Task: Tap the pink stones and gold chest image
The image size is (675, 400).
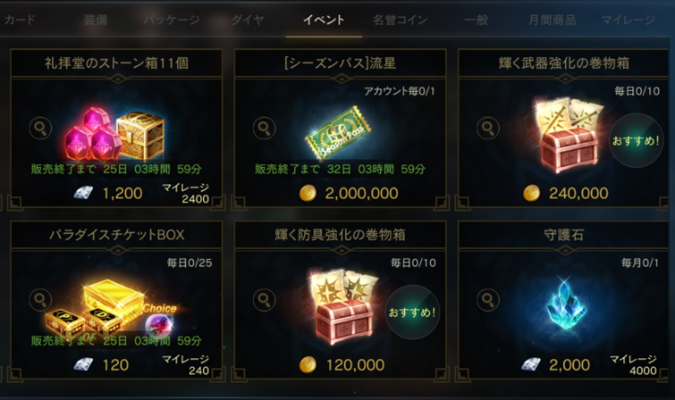Action: tap(114, 134)
